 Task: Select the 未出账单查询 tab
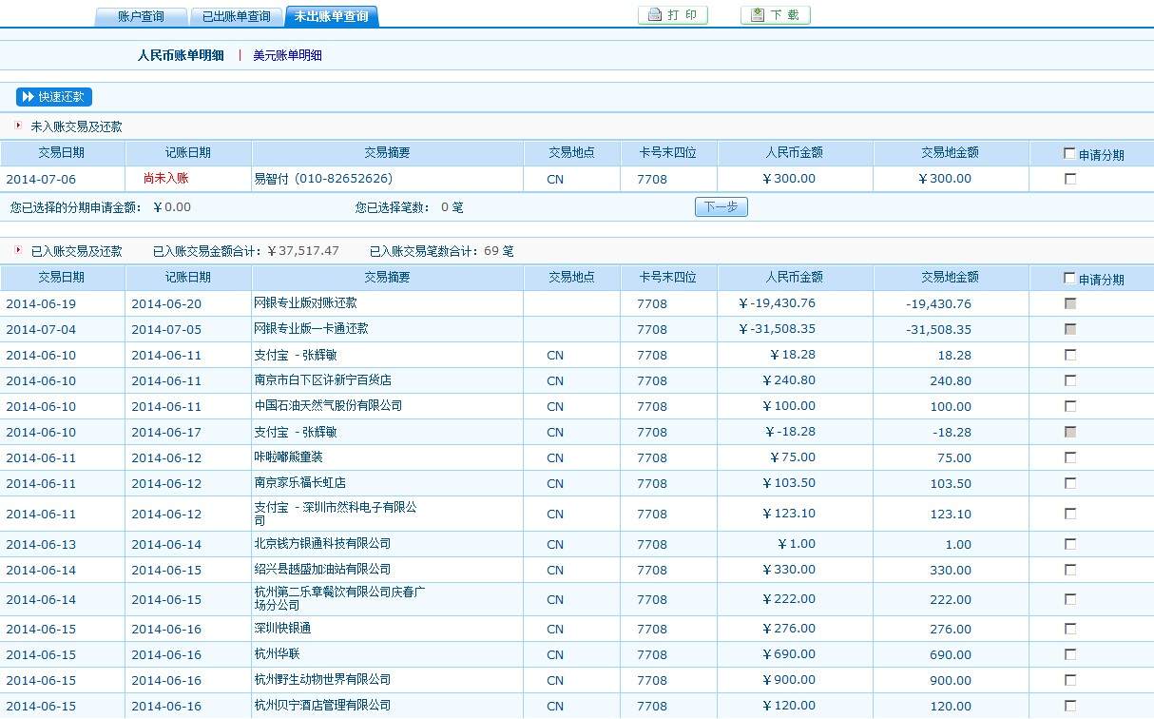tap(331, 16)
